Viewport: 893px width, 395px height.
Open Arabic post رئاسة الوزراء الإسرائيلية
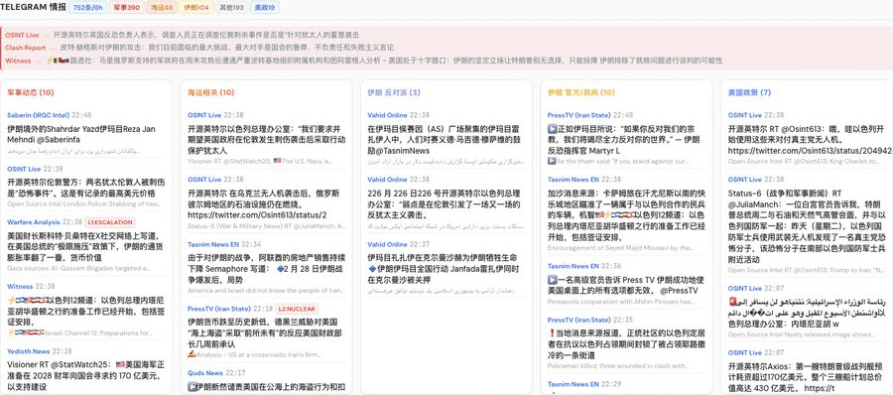coord(808,312)
